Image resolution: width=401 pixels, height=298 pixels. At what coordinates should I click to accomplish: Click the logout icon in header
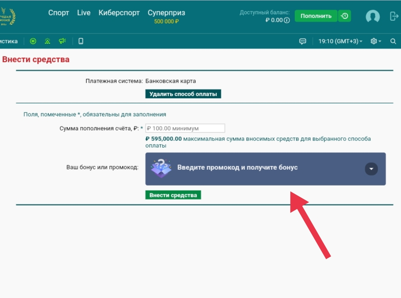click(x=394, y=16)
